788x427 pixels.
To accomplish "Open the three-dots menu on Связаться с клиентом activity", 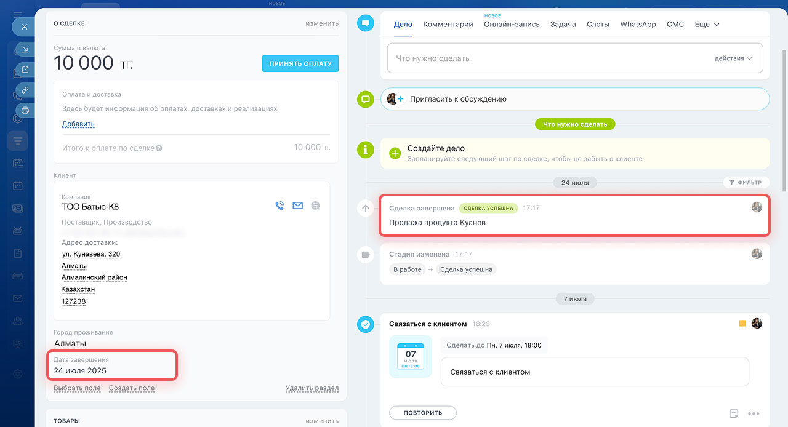I will pos(754,413).
